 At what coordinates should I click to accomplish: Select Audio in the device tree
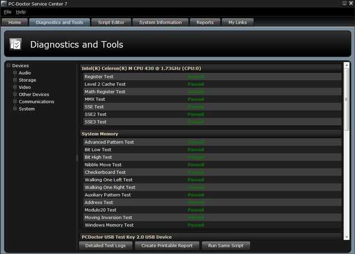click(25, 73)
